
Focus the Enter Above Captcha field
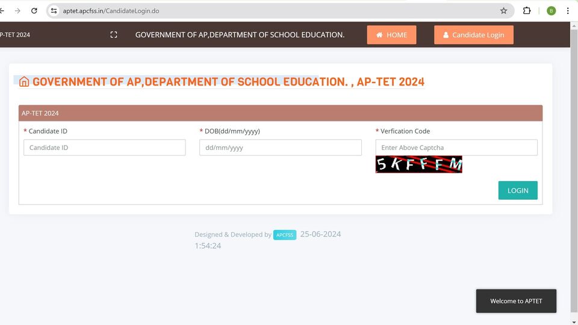pyautogui.click(x=456, y=147)
